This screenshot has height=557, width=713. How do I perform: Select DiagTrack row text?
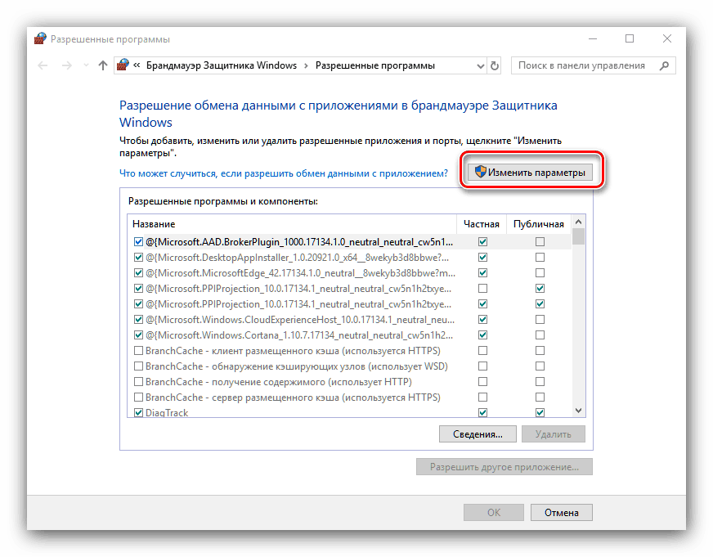click(167, 413)
